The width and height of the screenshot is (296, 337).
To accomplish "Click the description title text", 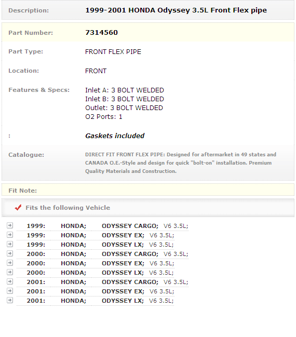I will point(176,10).
